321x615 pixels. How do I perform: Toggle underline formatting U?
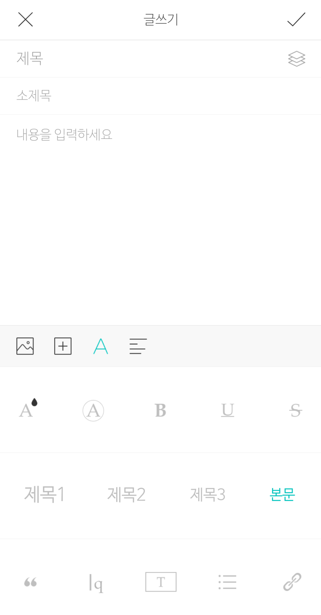point(228,410)
